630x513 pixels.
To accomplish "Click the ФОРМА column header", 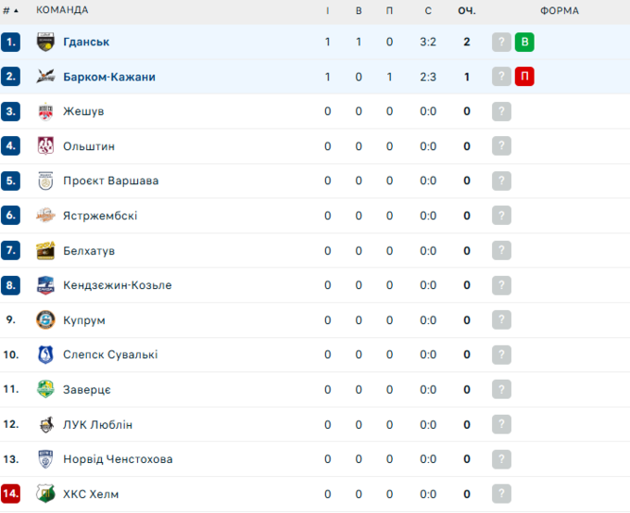I will [x=559, y=10].
